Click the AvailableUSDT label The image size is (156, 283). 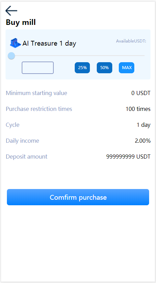coord(131,41)
